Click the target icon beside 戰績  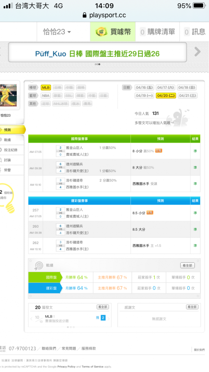point(38,266)
